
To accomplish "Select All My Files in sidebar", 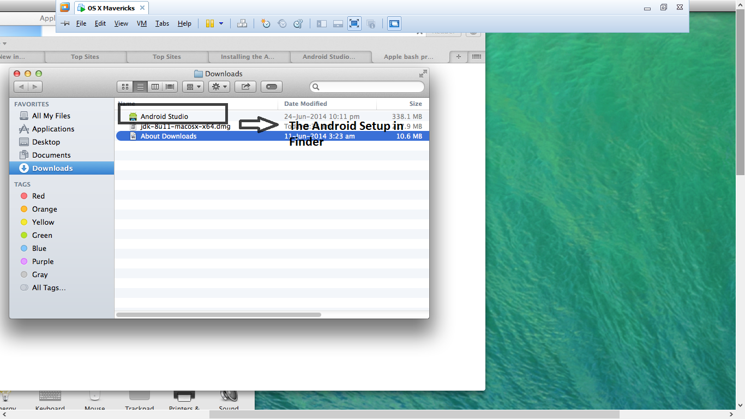I will pyautogui.click(x=51, y=116).
